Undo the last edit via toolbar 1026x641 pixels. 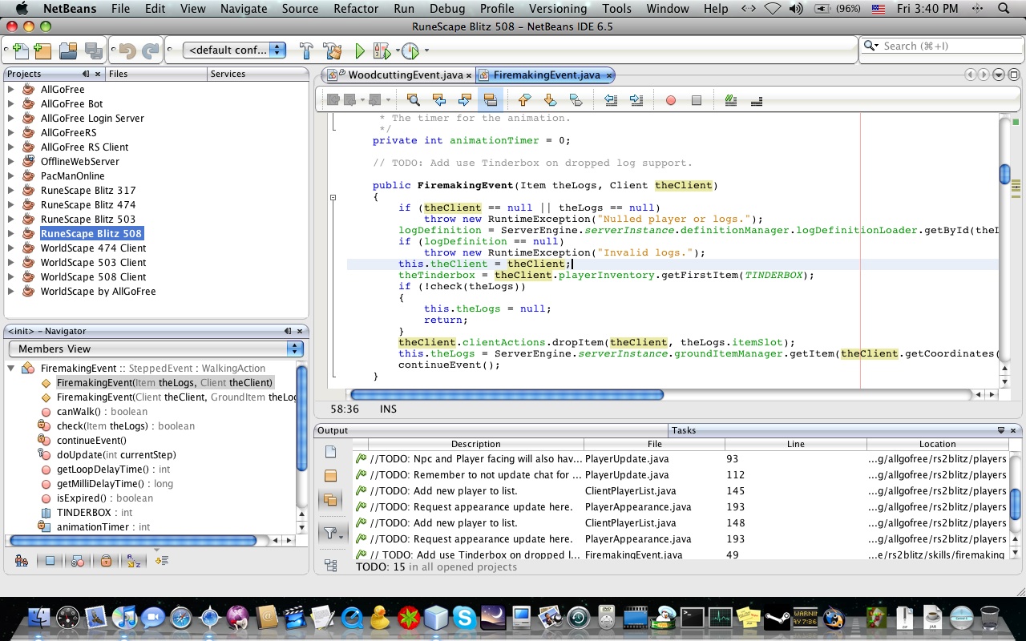127,51
